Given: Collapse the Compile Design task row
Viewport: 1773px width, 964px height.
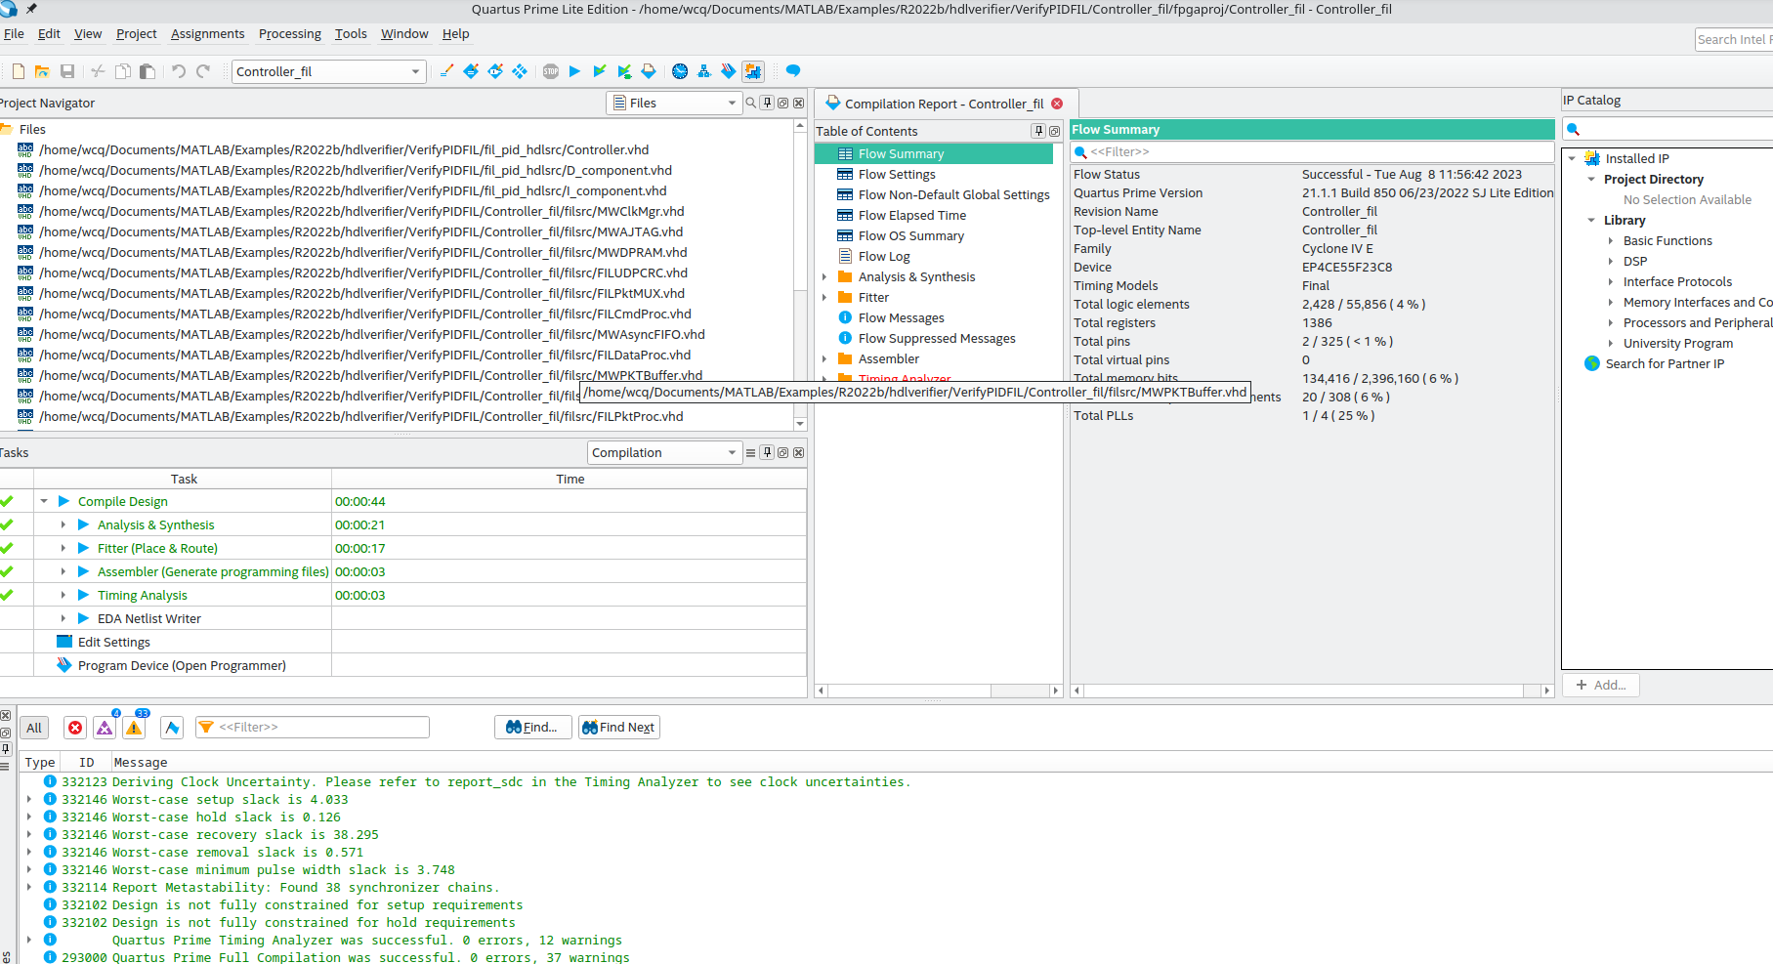Looking at the screenshot, I should (x=44, y=501).
